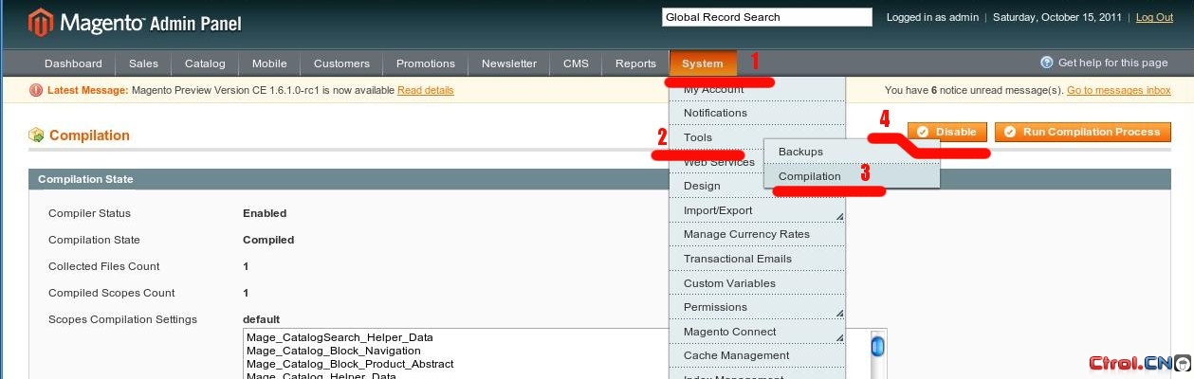The height and width of the screenshot is (379, 1194).
Task: Click Compiled Scopes Count label
Action: coord(112,293)
